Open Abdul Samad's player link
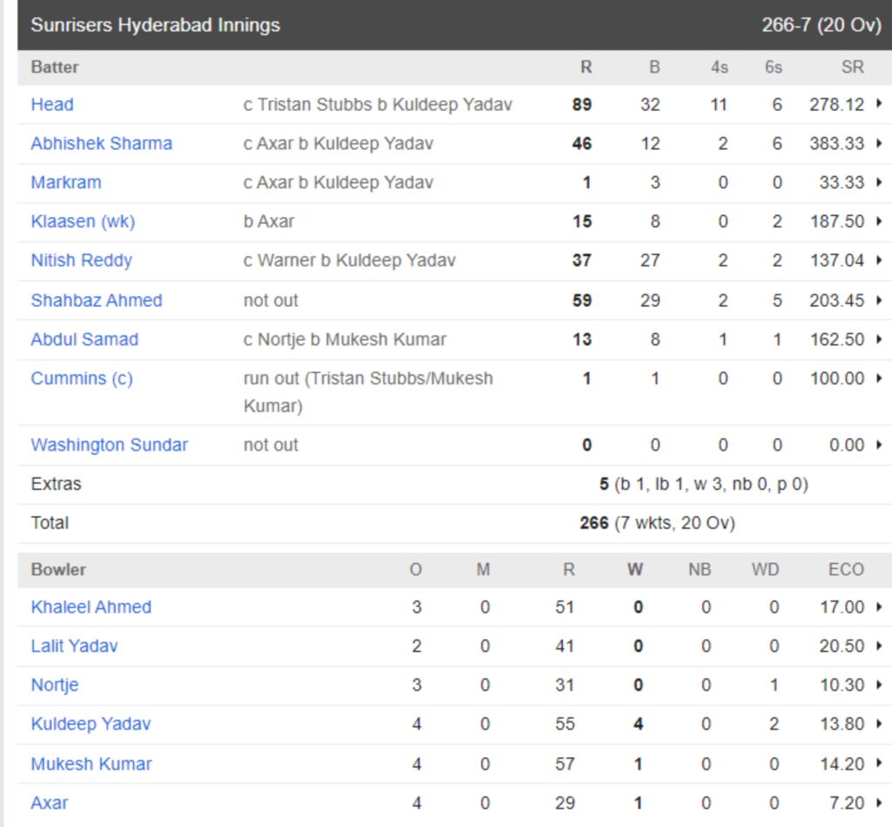The height and width of the screenshot is (827, 892). pos(84,340)
